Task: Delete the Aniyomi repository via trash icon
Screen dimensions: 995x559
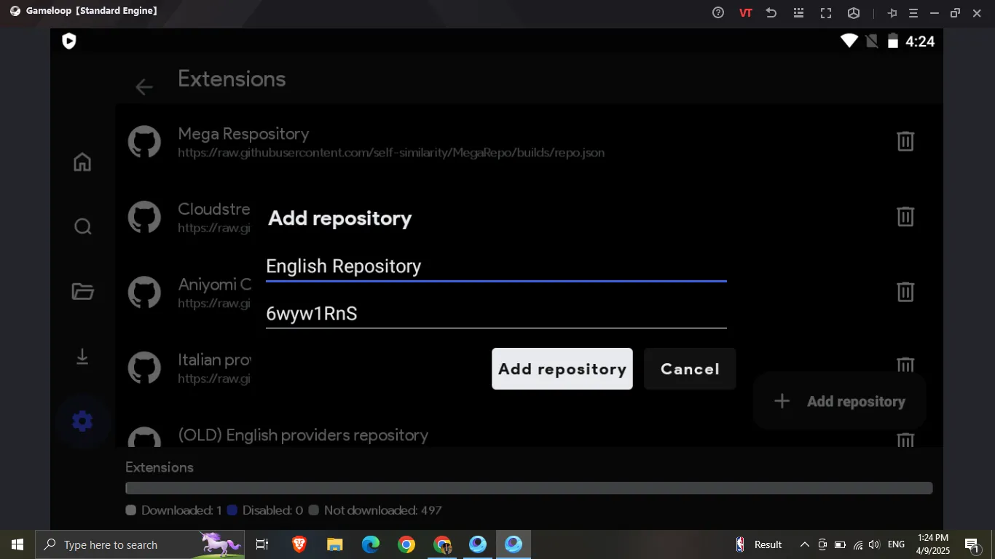Action: click(905, 292)
